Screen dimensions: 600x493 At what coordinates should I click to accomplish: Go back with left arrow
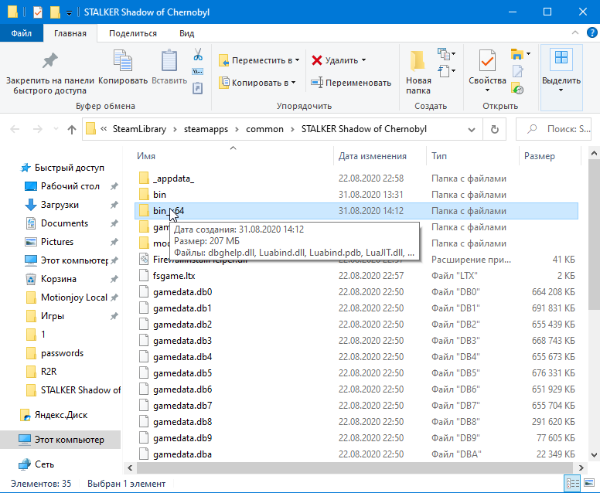click(15, 129)
